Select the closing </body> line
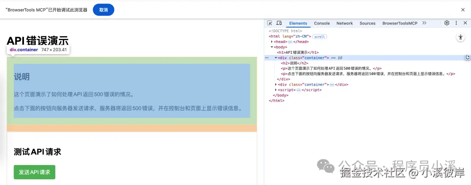The width and height of the screenshot is (471, 185). 280,95
